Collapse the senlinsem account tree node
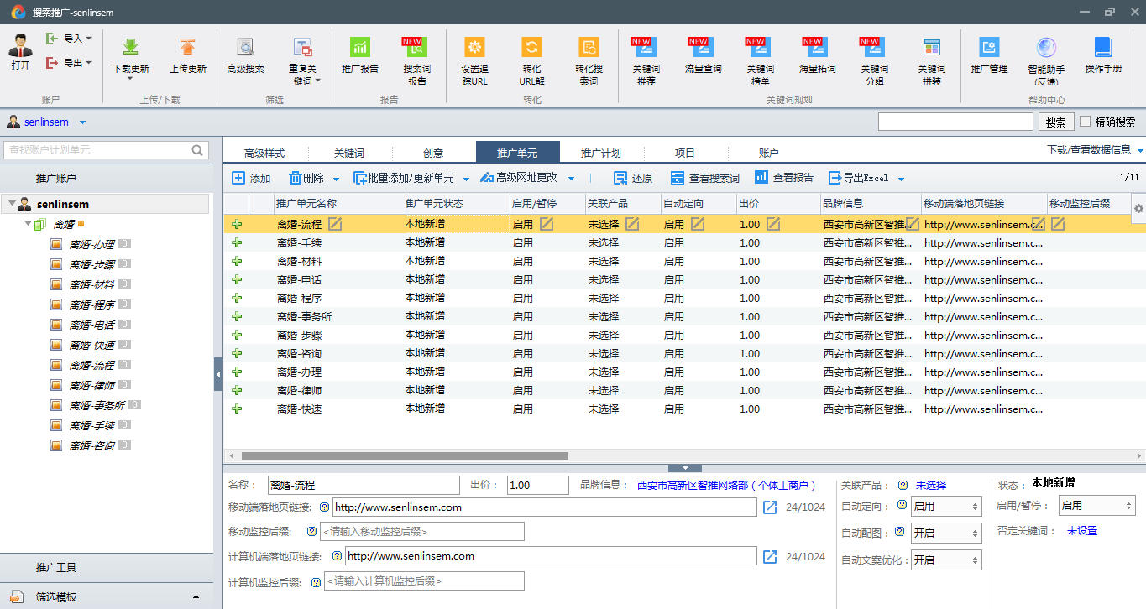Screen dimensions: 1146x609 12,204
